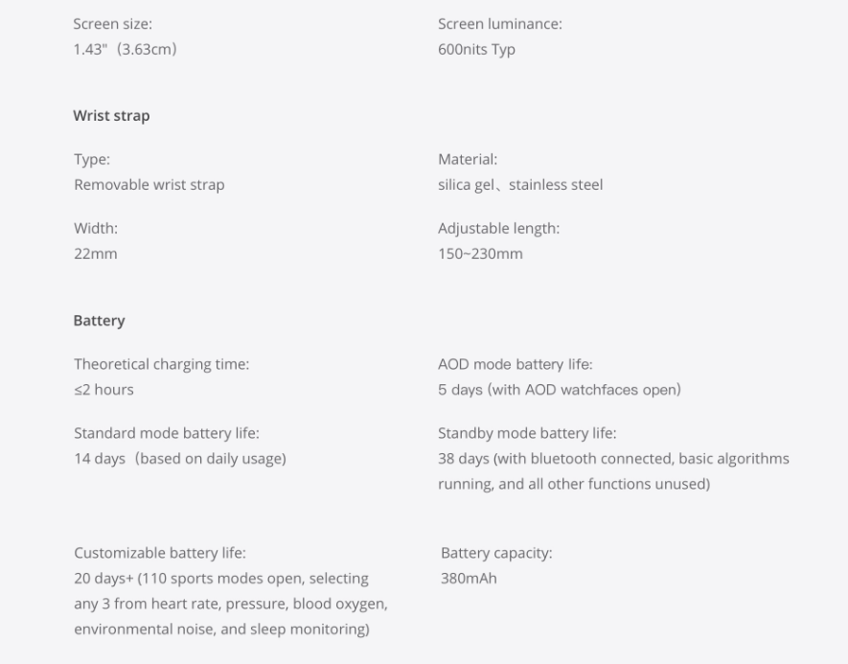Click the 5 days AOD watchfaces text

[x=560, y=390]
